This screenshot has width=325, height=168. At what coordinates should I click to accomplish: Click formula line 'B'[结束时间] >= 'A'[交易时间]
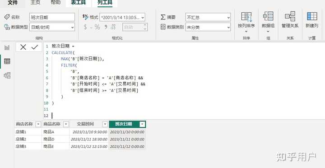coord(104,90)
